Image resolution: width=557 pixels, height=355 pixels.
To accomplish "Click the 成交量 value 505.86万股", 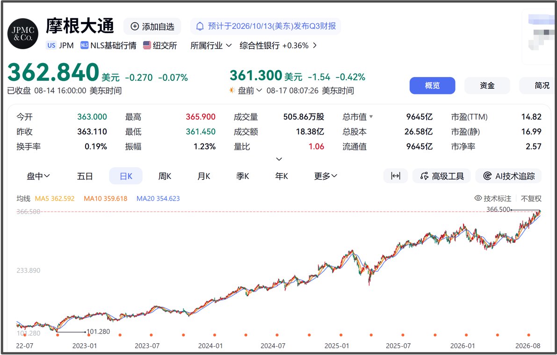I will coord(304,117).
